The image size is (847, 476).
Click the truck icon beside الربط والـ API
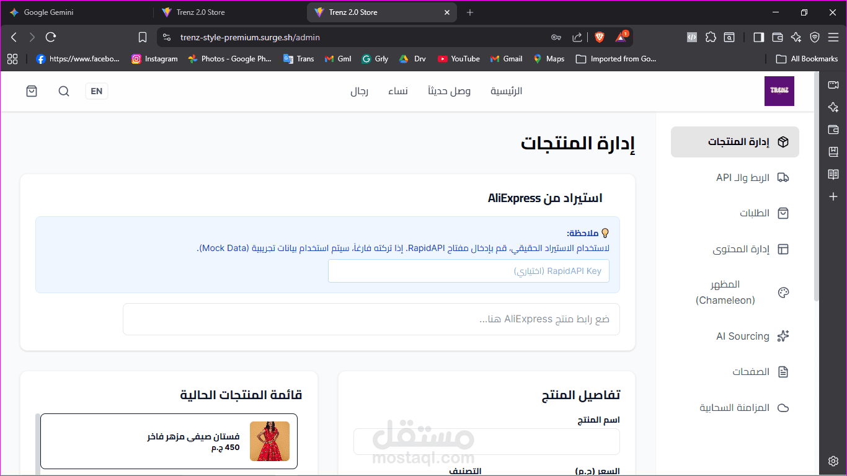point(783,178)
